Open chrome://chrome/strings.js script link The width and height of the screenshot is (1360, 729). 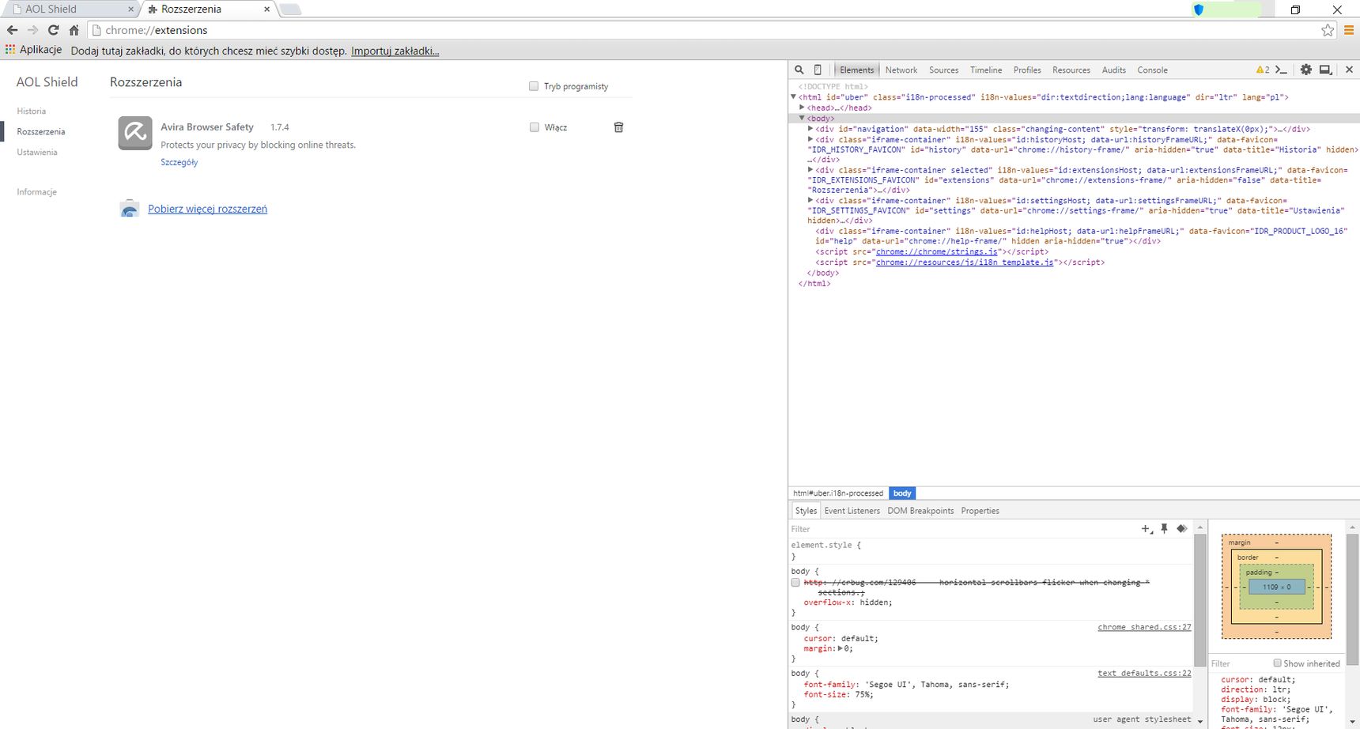937,251
